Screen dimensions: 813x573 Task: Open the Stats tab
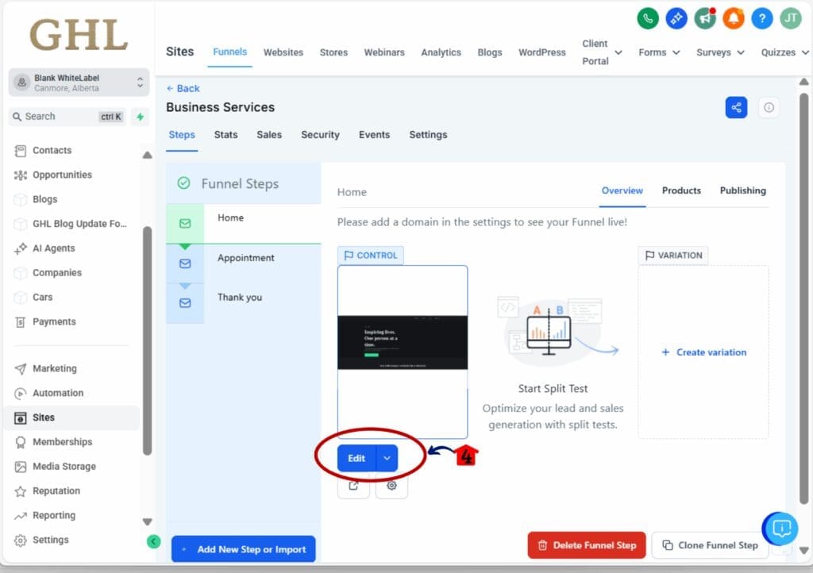pyautogui.click(x=225, y=135)
